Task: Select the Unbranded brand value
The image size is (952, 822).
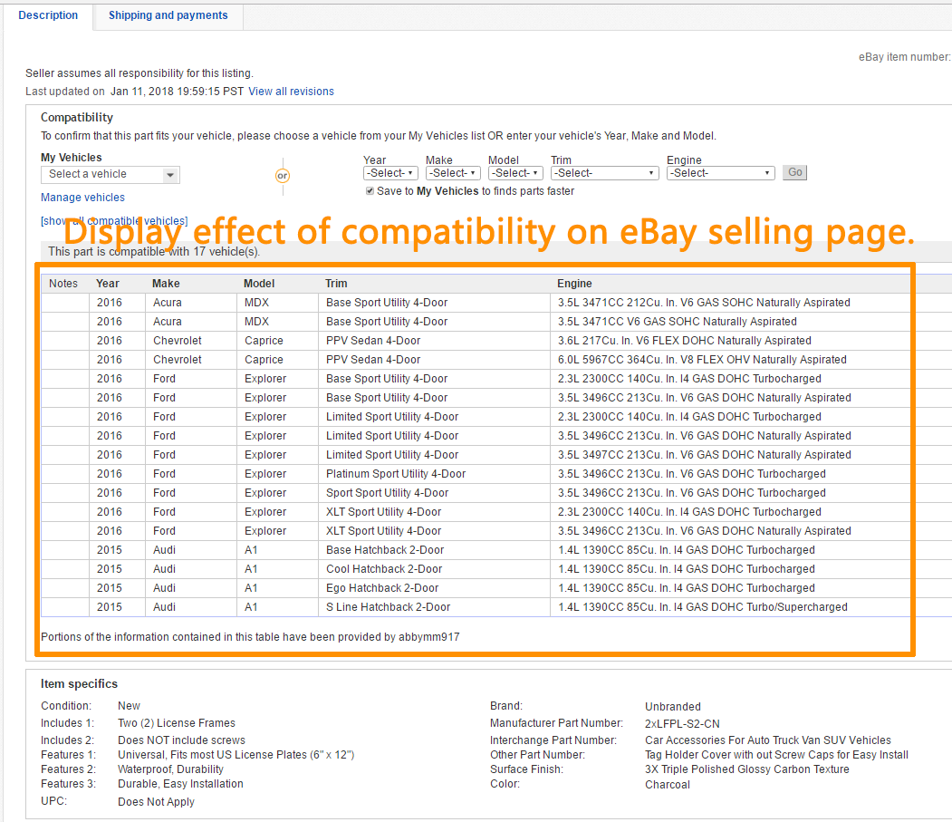Action: tap(673, 707)
